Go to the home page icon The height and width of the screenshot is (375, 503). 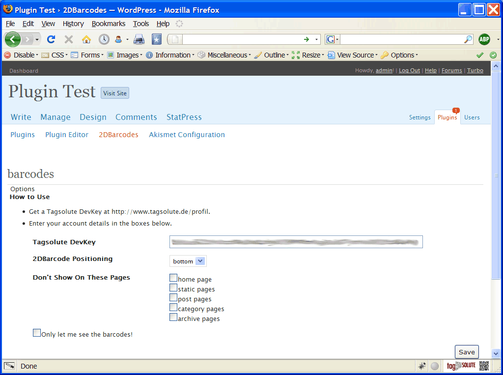(86, 39)
